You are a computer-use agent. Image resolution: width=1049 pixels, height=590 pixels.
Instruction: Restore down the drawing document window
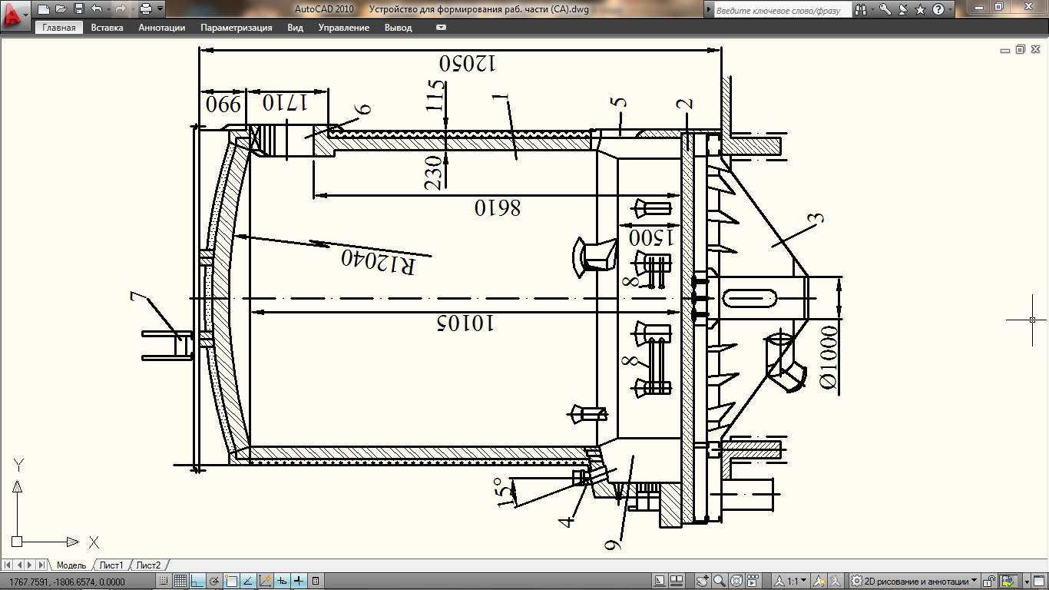click(x=1021, y=49)
